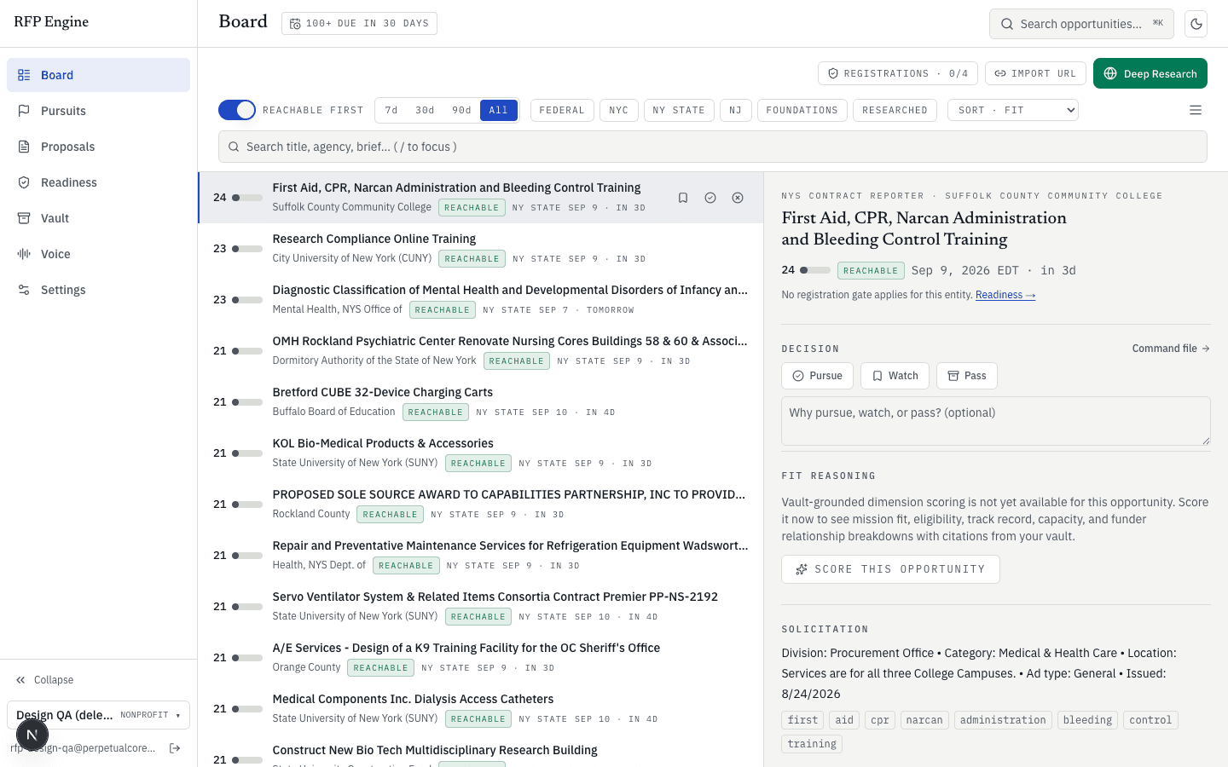Viewport: 1228px width, 767px height.
Task: Open the Sort · Fit dropdown
Action: [1013, 110]
